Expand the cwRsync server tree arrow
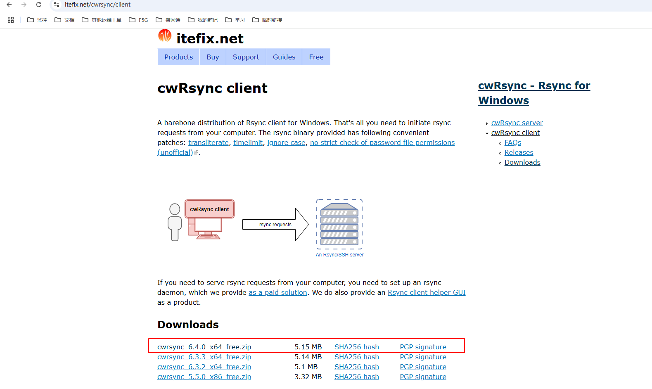Image resolution: width=652 pixels, height=389 pixels. click(487, 123)
